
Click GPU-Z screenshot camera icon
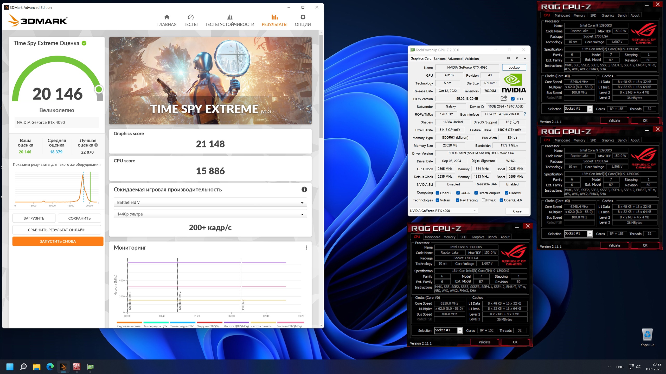[509, 58]
